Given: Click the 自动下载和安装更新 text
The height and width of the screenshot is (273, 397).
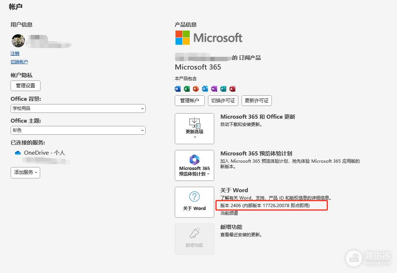Looking at the screenshot, I should pos(241,124).
